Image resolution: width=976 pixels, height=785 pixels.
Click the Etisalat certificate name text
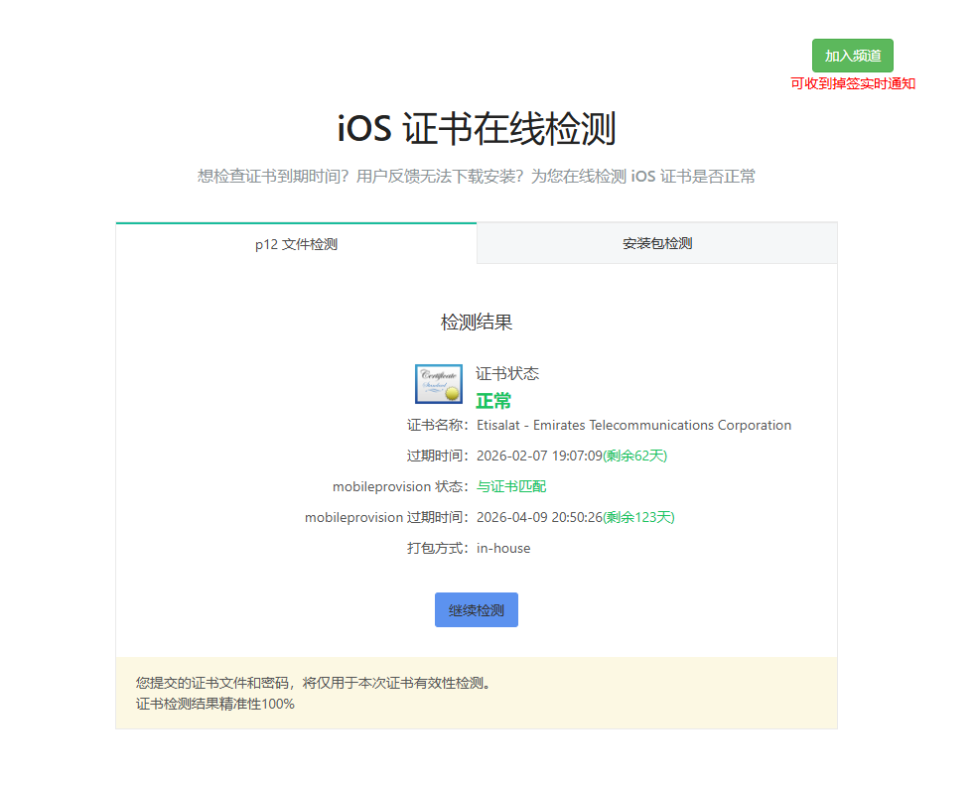point(633,425)
